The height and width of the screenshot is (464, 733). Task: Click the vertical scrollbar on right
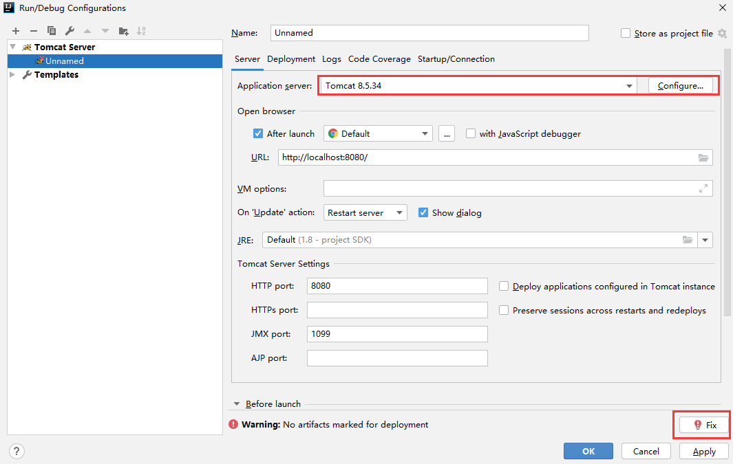pyautogui.click(x=727, y=182)
